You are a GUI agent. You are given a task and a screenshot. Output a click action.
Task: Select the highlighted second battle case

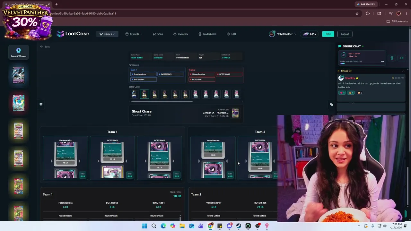pos(144,94)
